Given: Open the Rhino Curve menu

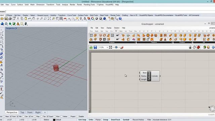Looking at the screenshot, I should (13, 5).
